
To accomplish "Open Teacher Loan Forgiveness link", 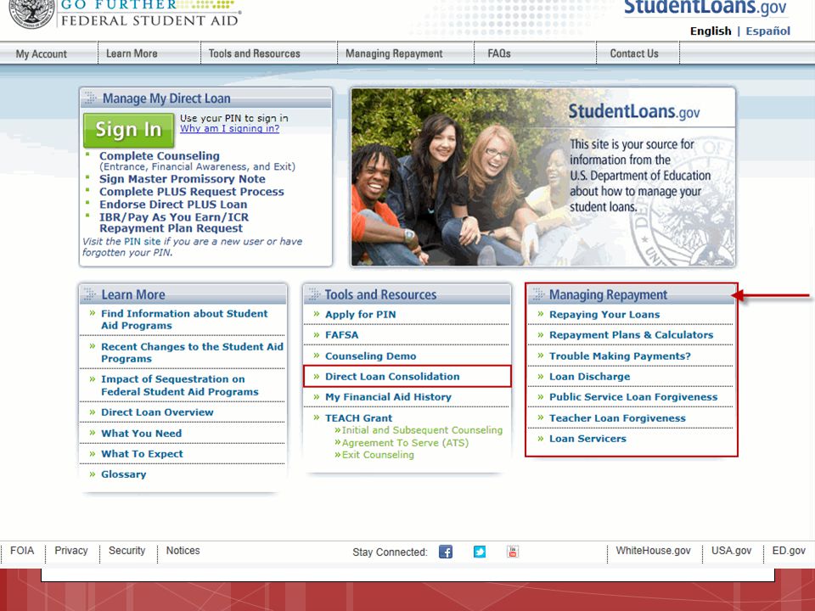I will [x=617, y=418].
